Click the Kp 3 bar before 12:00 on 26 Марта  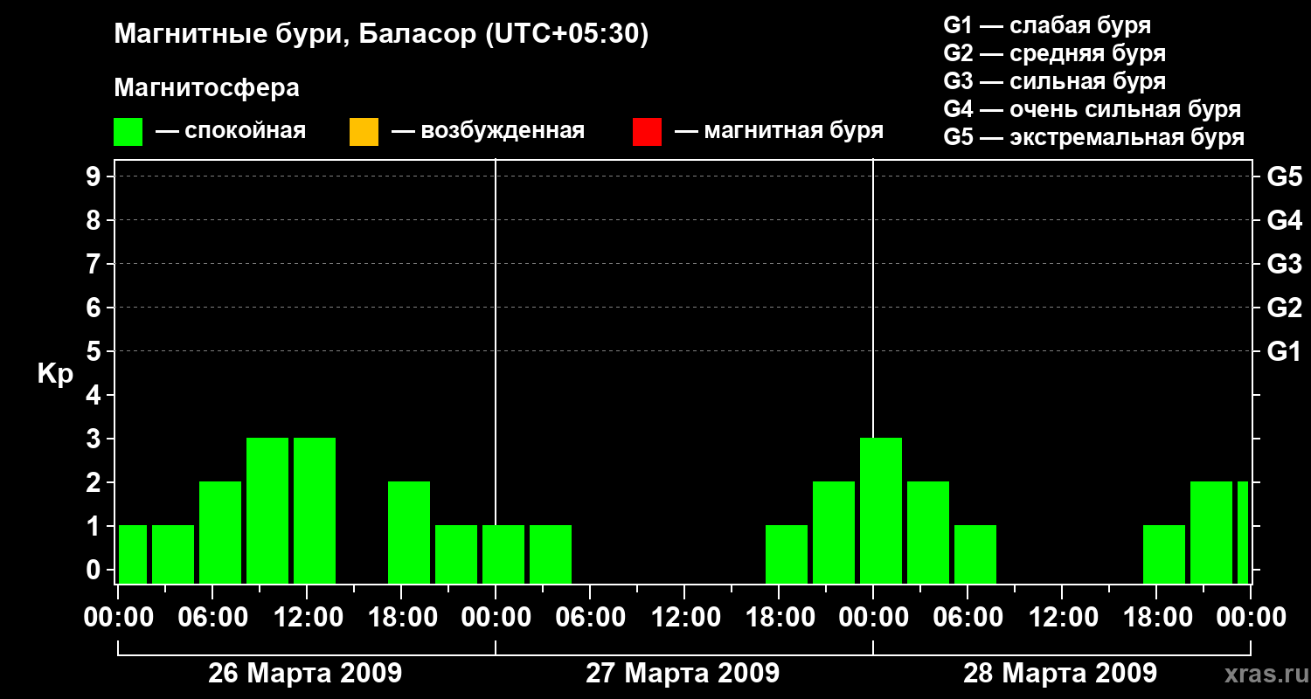point(267,510)
